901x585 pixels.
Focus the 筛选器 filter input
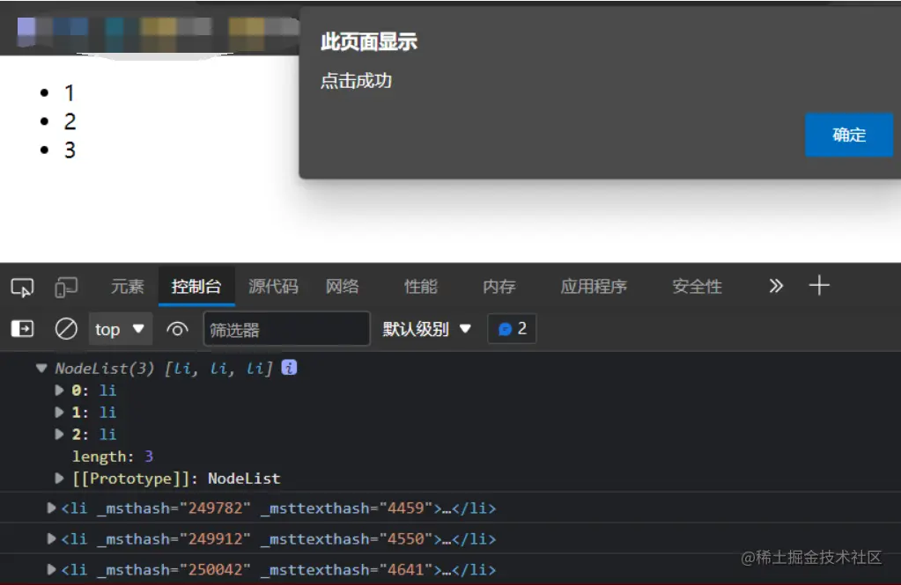pos(286,329)
